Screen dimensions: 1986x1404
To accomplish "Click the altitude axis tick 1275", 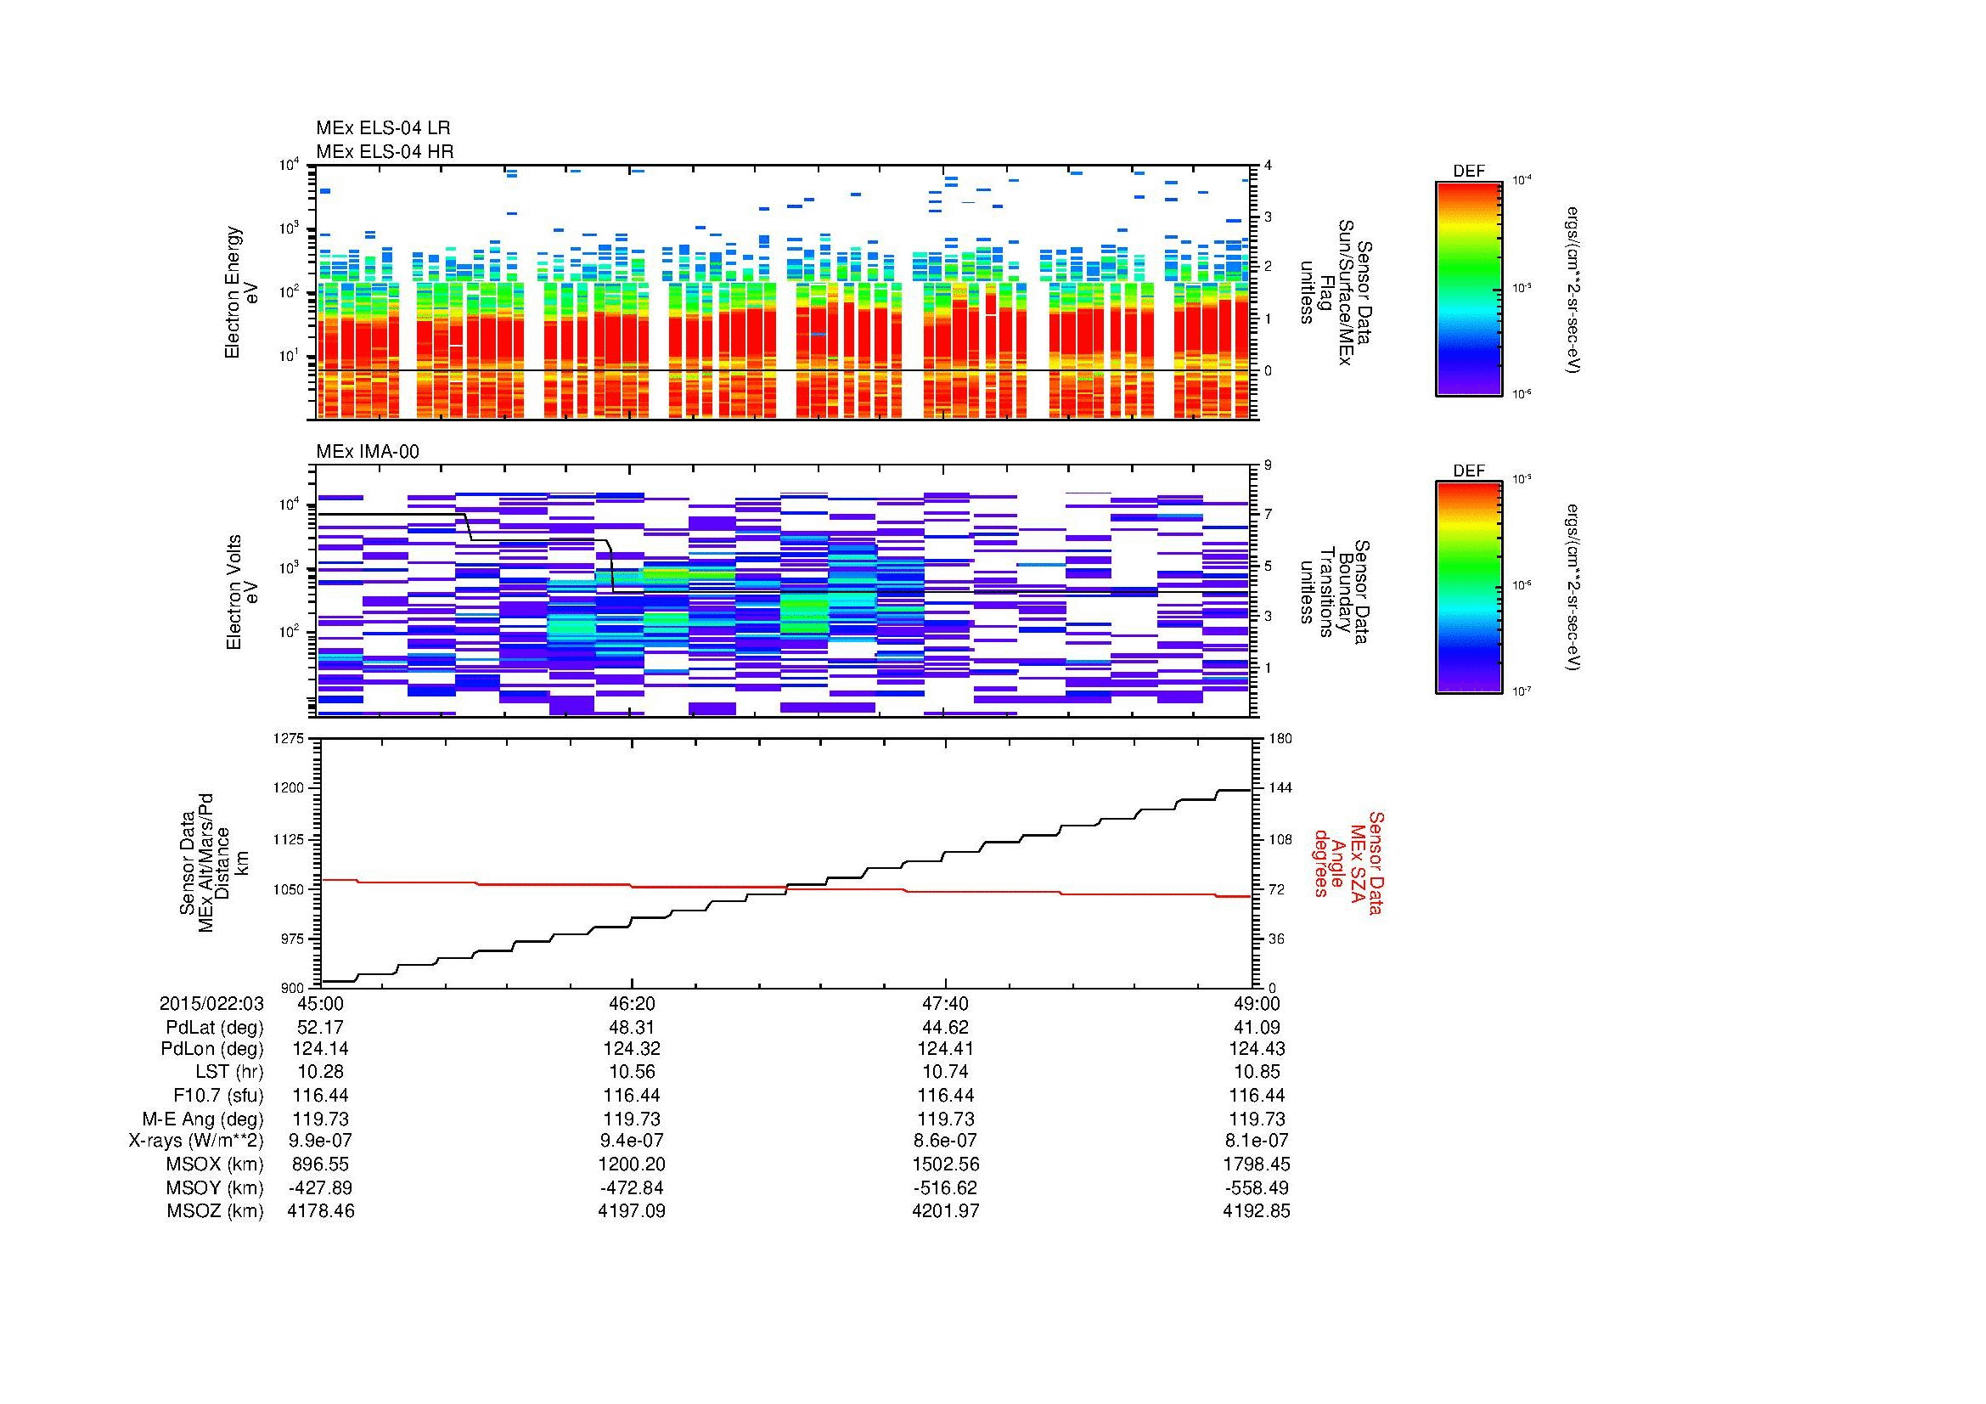I will 289,738.
